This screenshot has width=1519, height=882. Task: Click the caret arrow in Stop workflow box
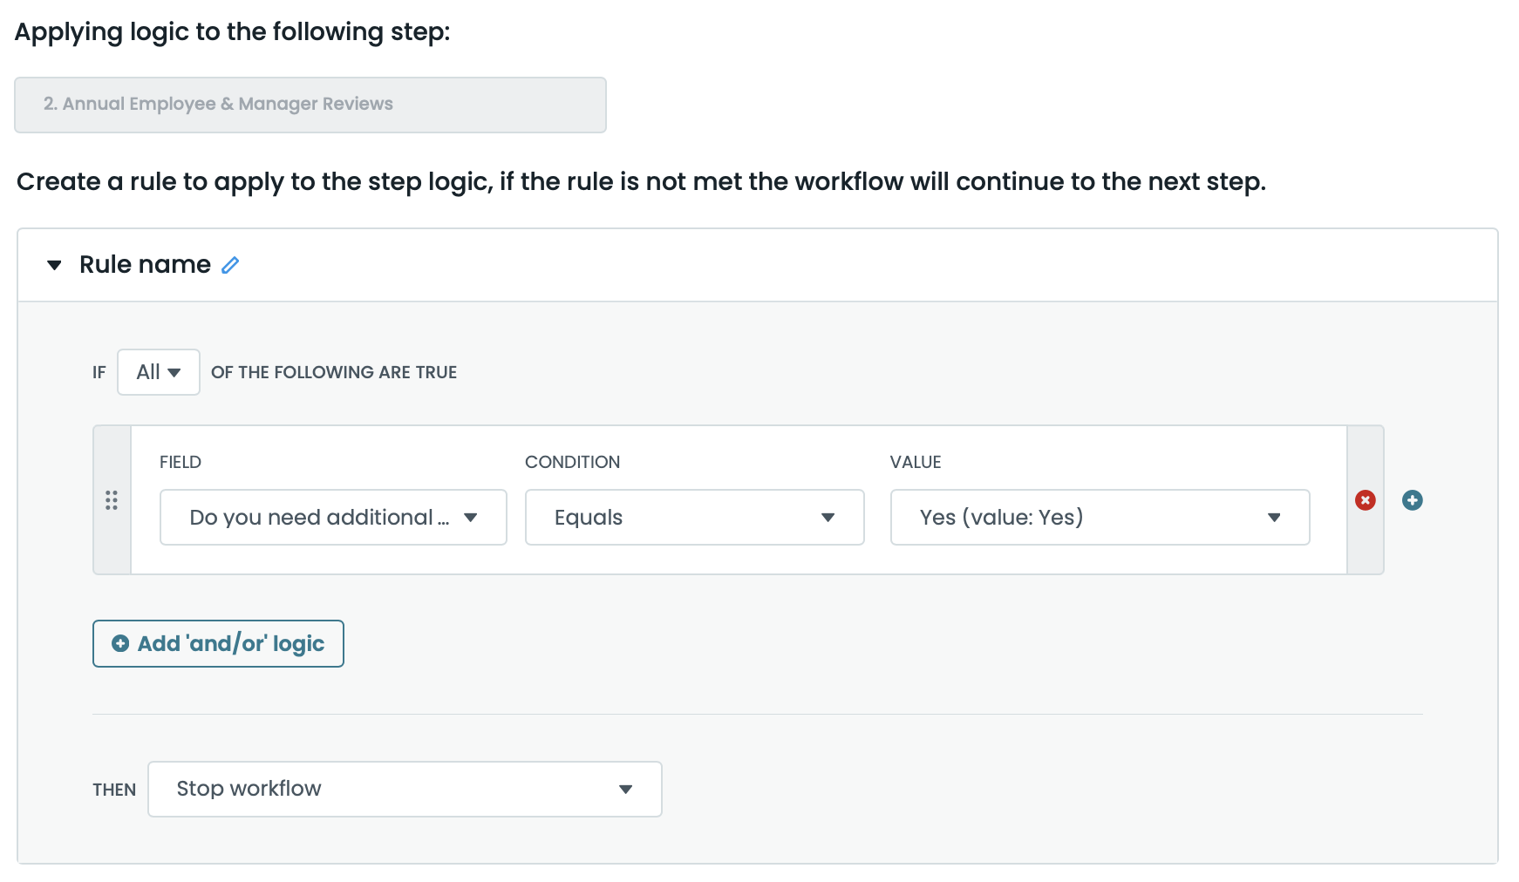625,790
